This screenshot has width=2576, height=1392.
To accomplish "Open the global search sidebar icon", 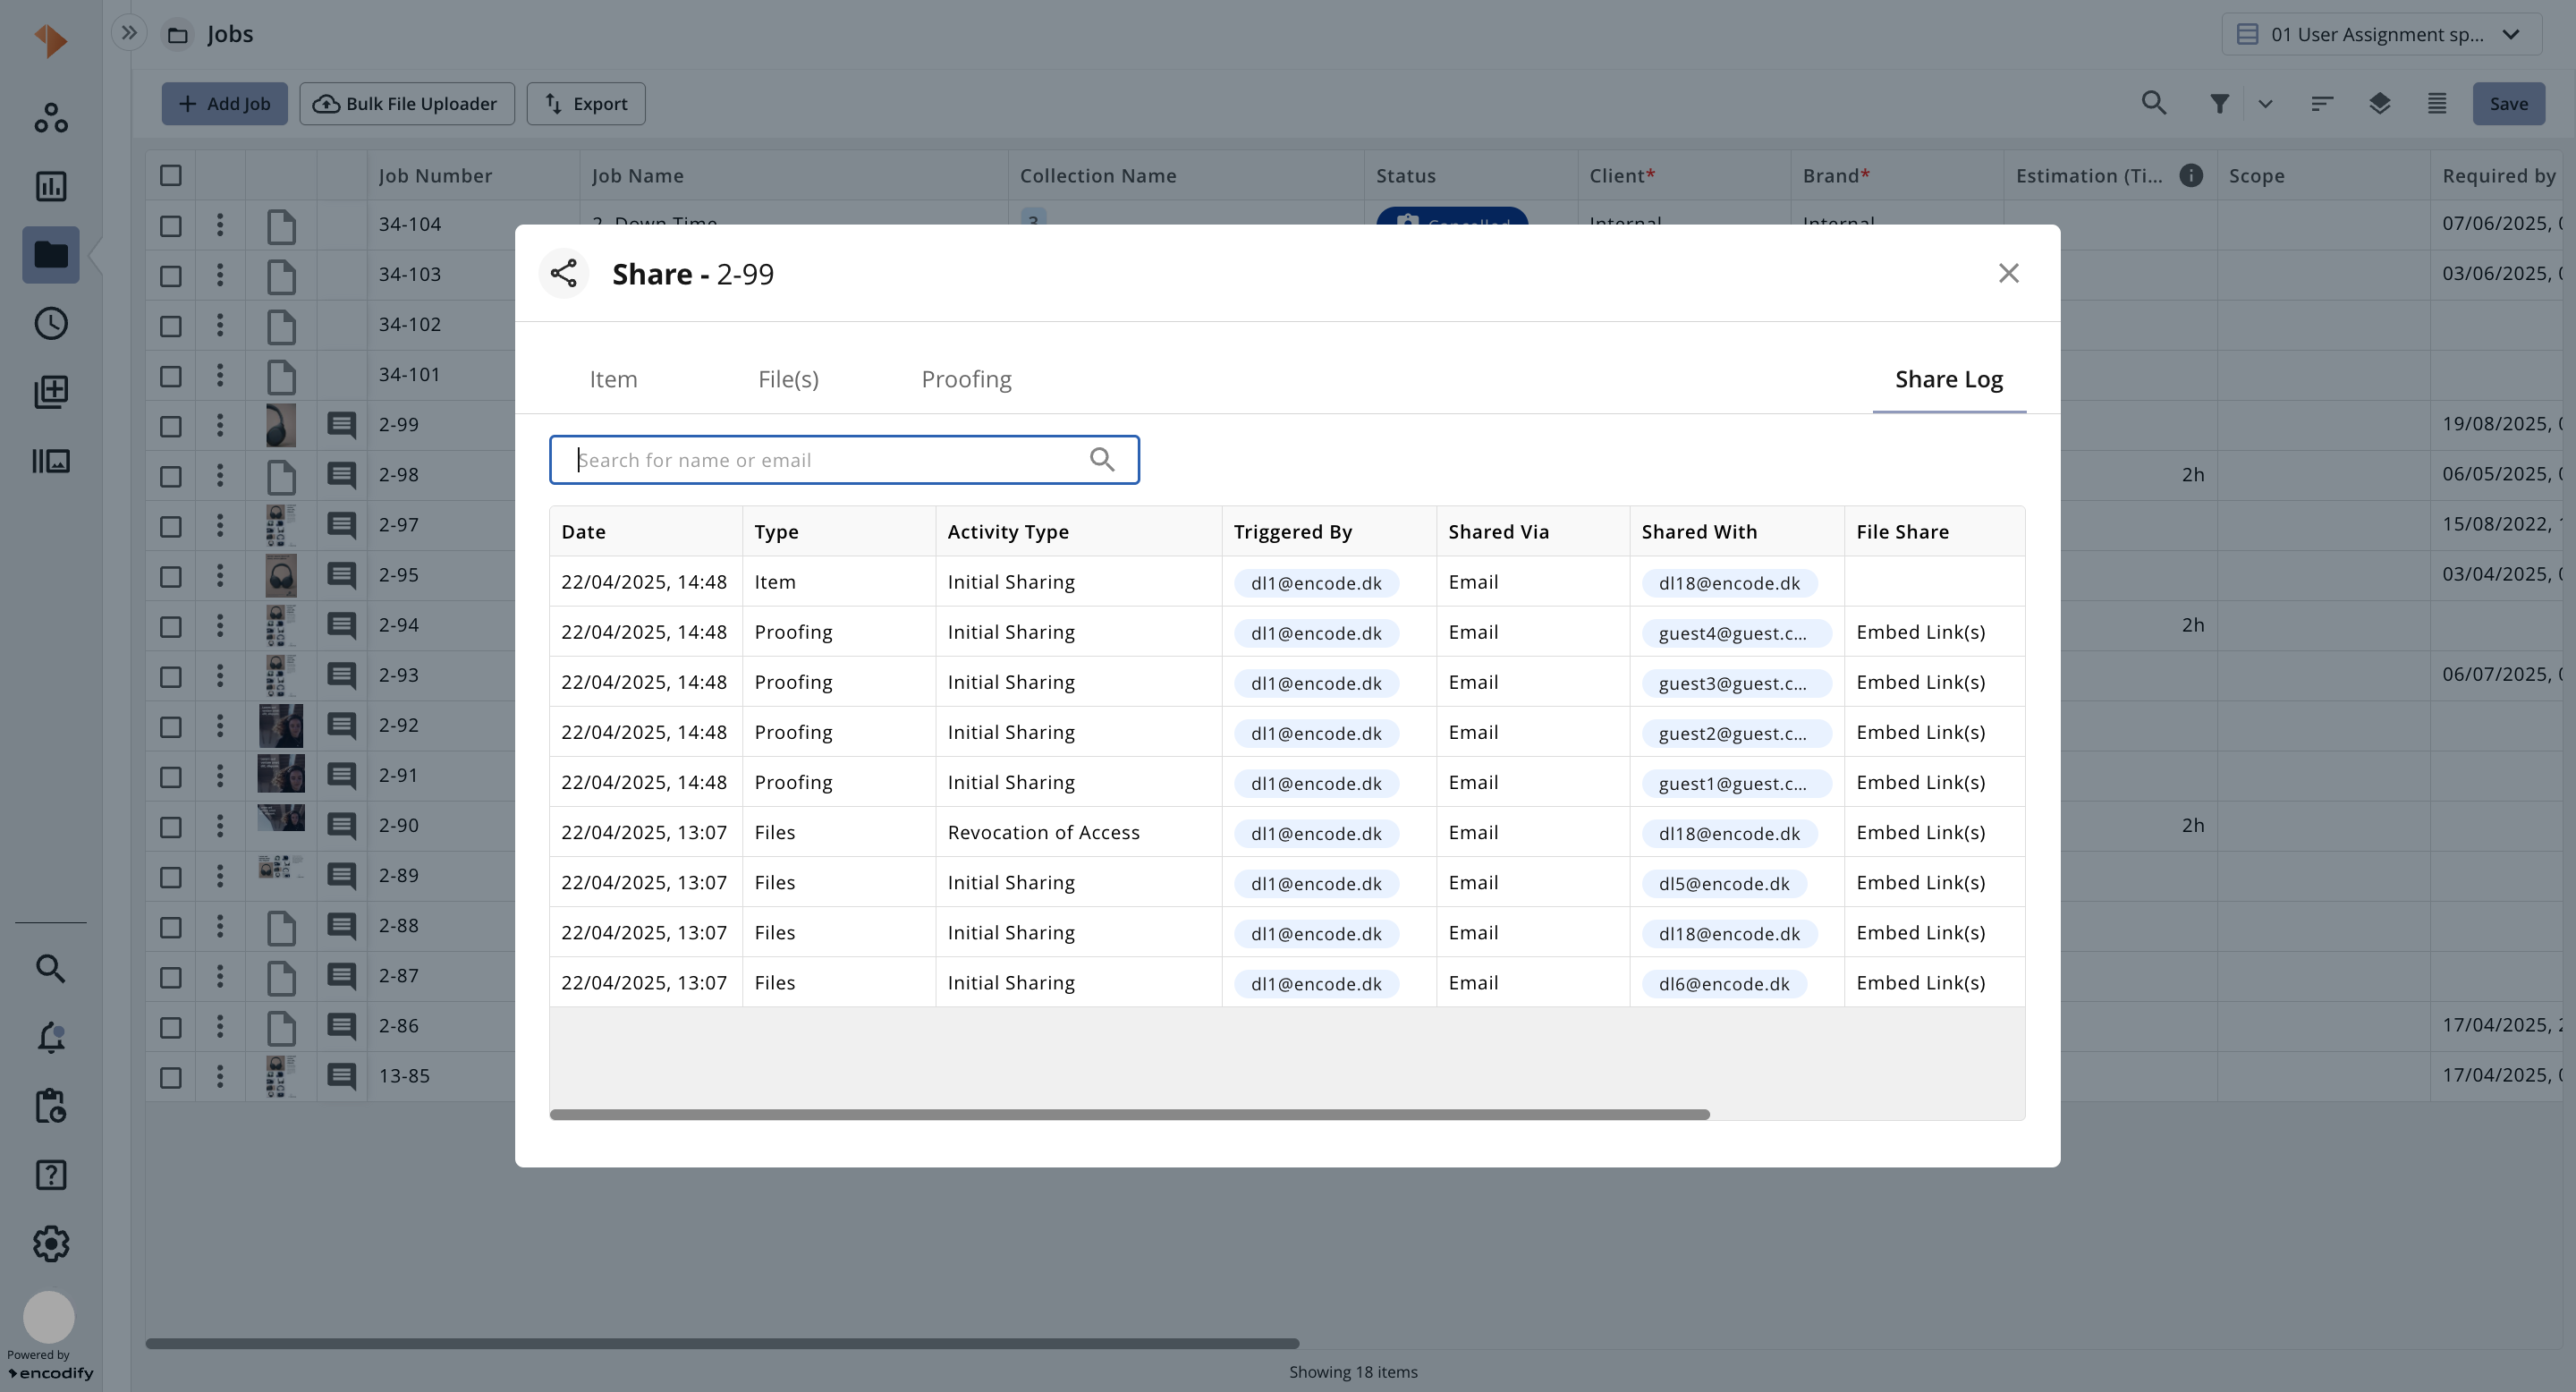I will (51, 968).
